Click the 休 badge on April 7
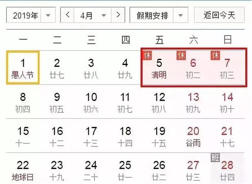The height and width of the screenshot is (184, 252). tap(215, 56)
